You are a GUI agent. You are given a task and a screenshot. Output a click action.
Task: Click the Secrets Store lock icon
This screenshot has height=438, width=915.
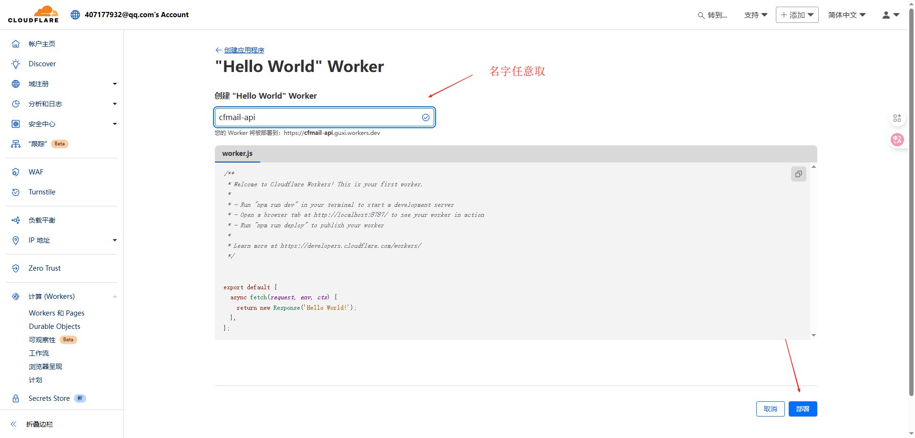pos(16,398)
